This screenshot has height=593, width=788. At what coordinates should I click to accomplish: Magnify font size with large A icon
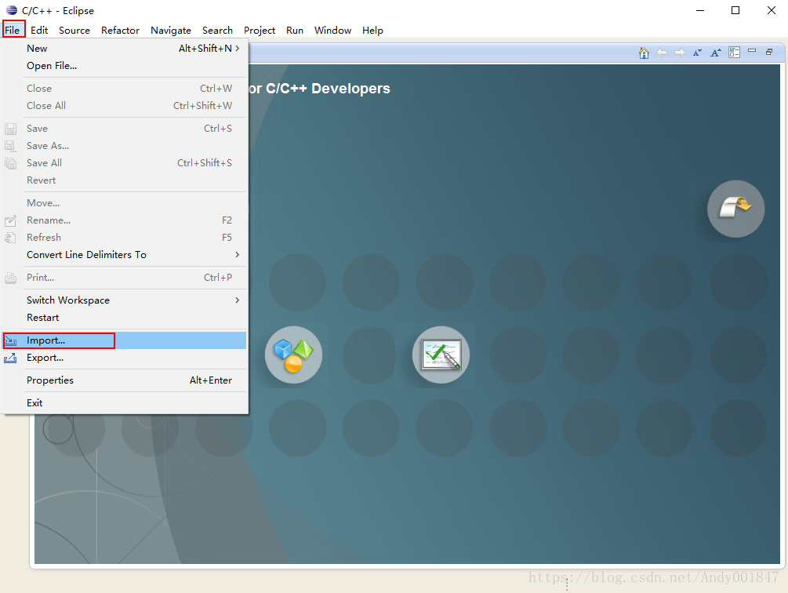tap(716, 53)
